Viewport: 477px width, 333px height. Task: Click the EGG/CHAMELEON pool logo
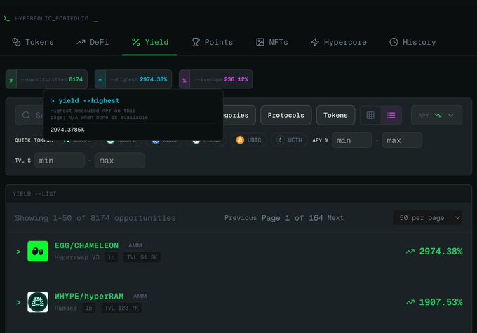click(x=38, y=252)
